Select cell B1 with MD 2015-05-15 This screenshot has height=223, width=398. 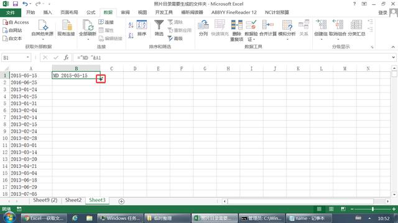[76, 76]
